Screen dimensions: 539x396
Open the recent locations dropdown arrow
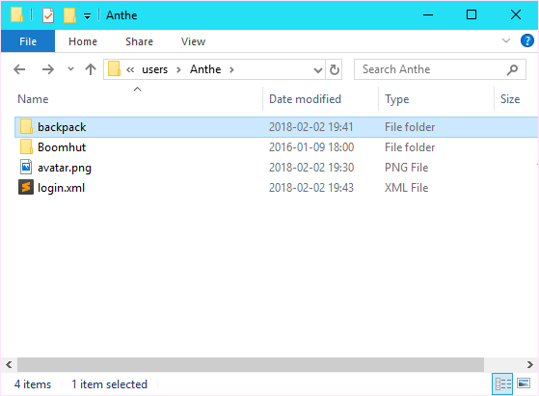click(x=70, y=69)
